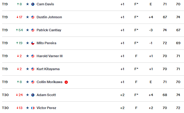Play Collin Morikawa's video highlights icon
This screenshot has width=184, height=113.
[x=66, y=82]
